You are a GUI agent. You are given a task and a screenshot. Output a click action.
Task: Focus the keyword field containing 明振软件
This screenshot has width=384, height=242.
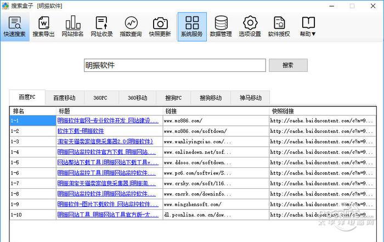(174, 65)
